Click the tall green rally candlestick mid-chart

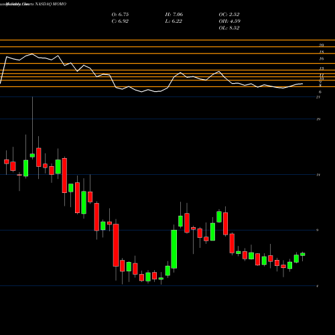click(x=174, y=249)
